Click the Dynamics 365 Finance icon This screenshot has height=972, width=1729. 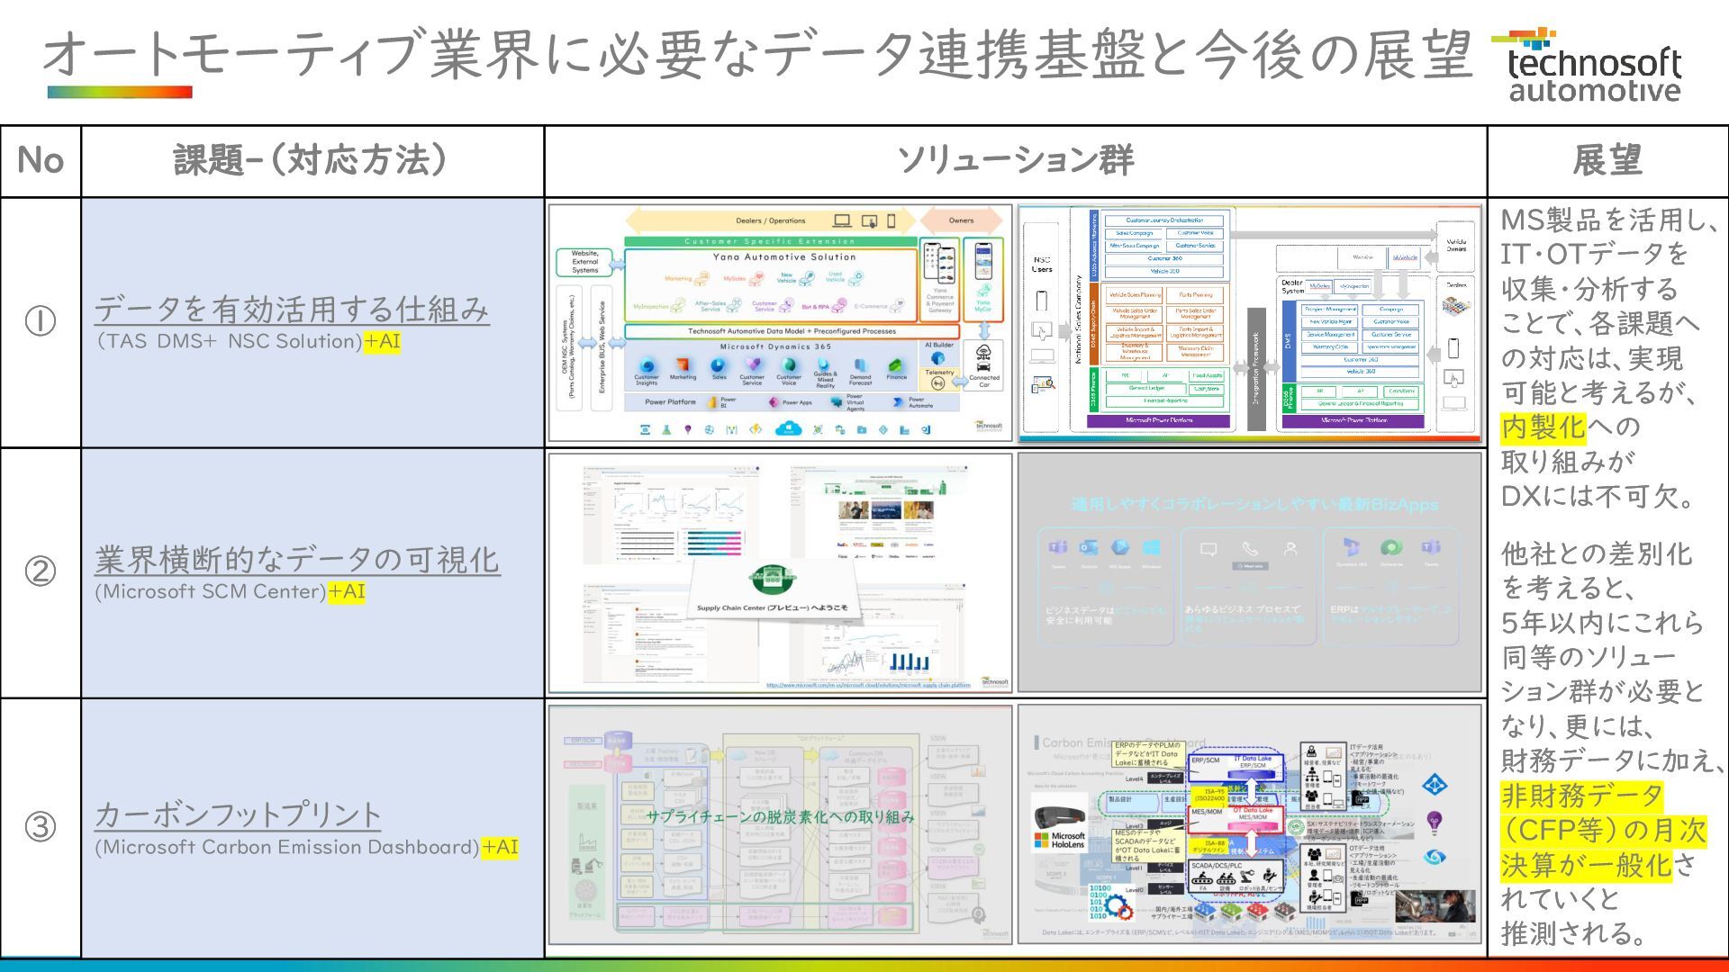(x=895, y=365)
